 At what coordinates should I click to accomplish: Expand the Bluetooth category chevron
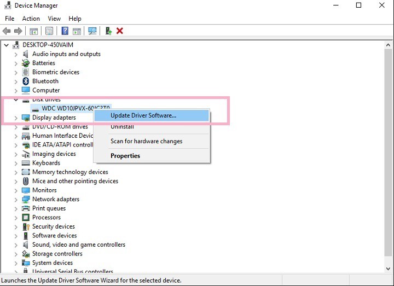click(x=16, y=81)
